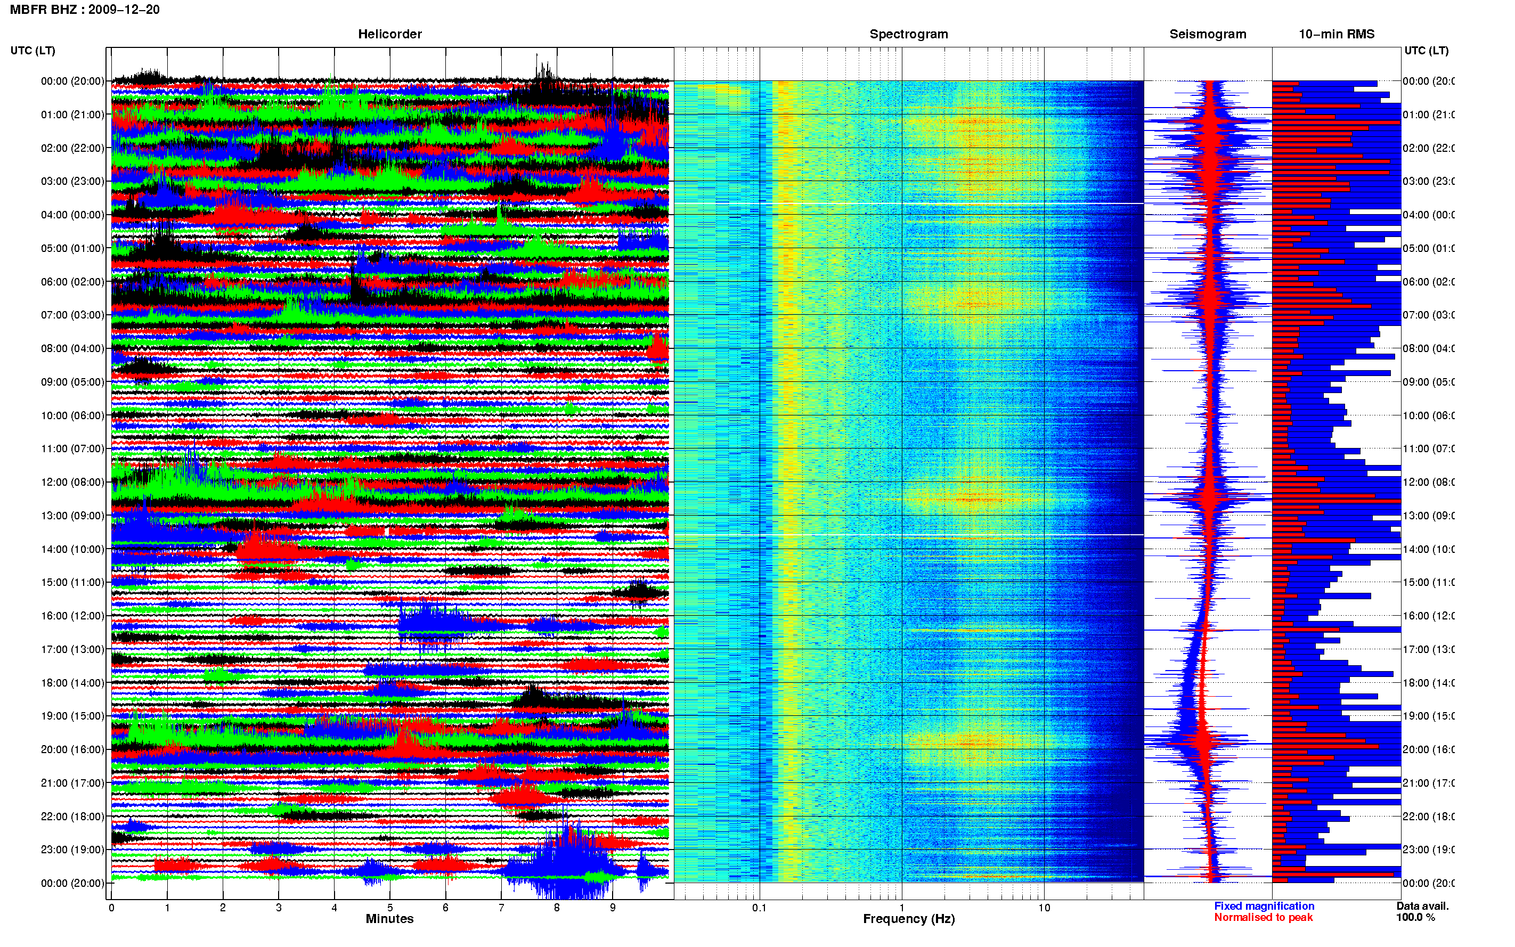Screen dimensions: 1515x947
Task: Click the left '10:00 (06:00)' time label
Action: 72,415
